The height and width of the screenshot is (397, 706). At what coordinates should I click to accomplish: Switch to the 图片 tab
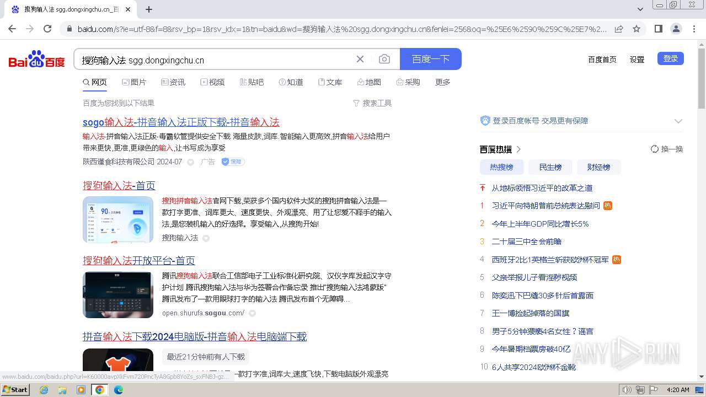[134, 82]
